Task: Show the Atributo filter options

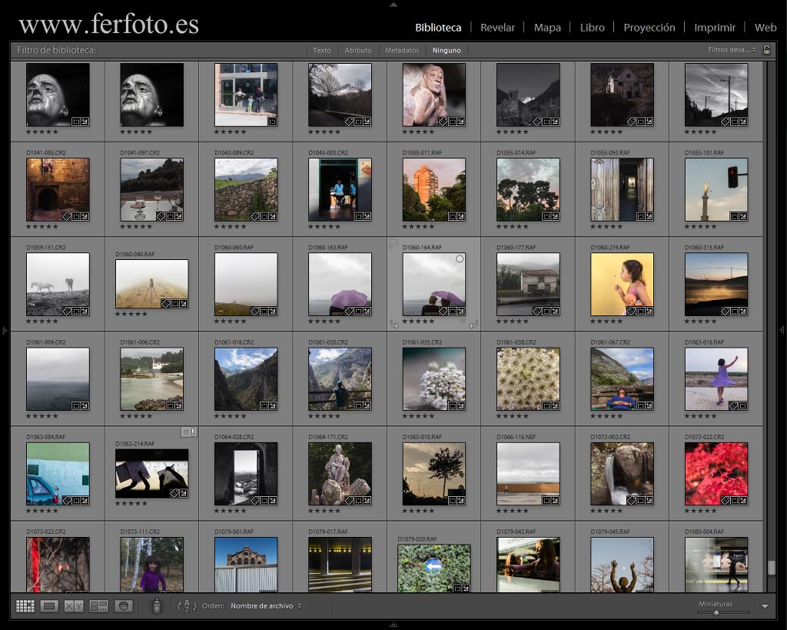Action: tap(358, 50)
